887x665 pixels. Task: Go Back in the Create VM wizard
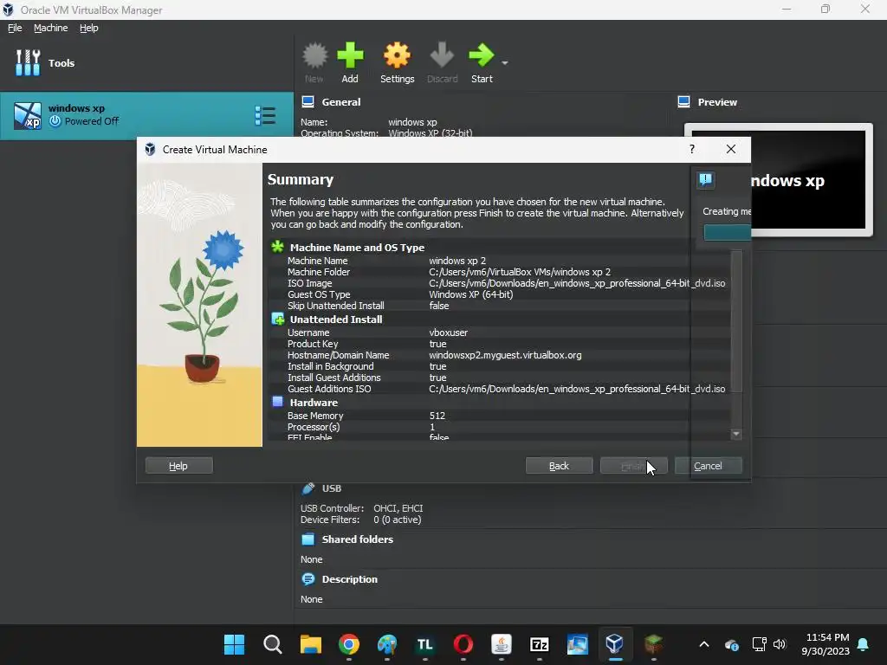coord(559,465)
